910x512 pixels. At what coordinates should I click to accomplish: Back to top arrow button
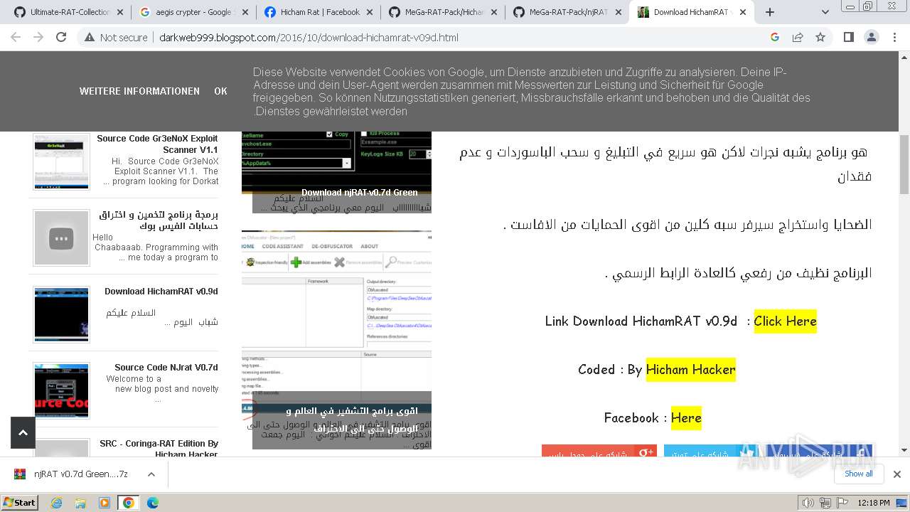tap(23, 432)
